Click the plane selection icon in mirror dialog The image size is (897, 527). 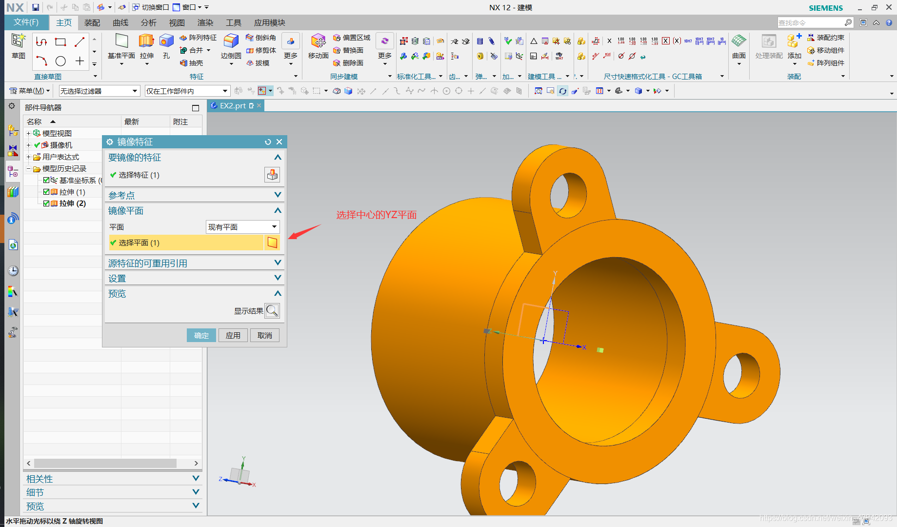tap(272, 243)
